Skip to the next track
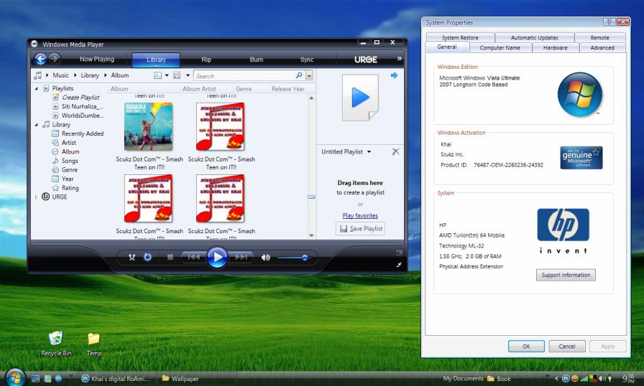Image resolution: width=644 pixels, height=386 pixels. tap(242, 257)
